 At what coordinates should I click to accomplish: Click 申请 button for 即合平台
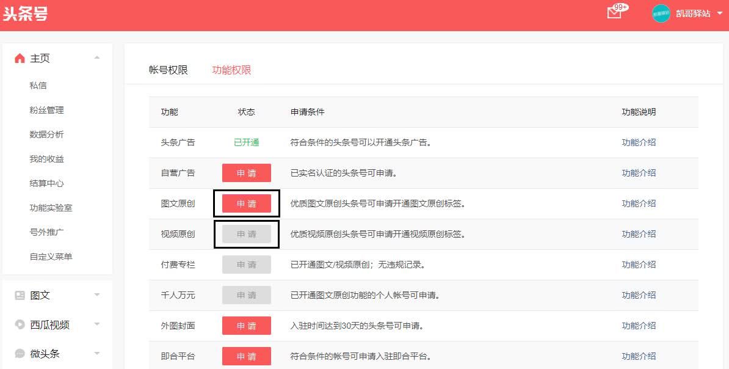[x=247, y=356]
